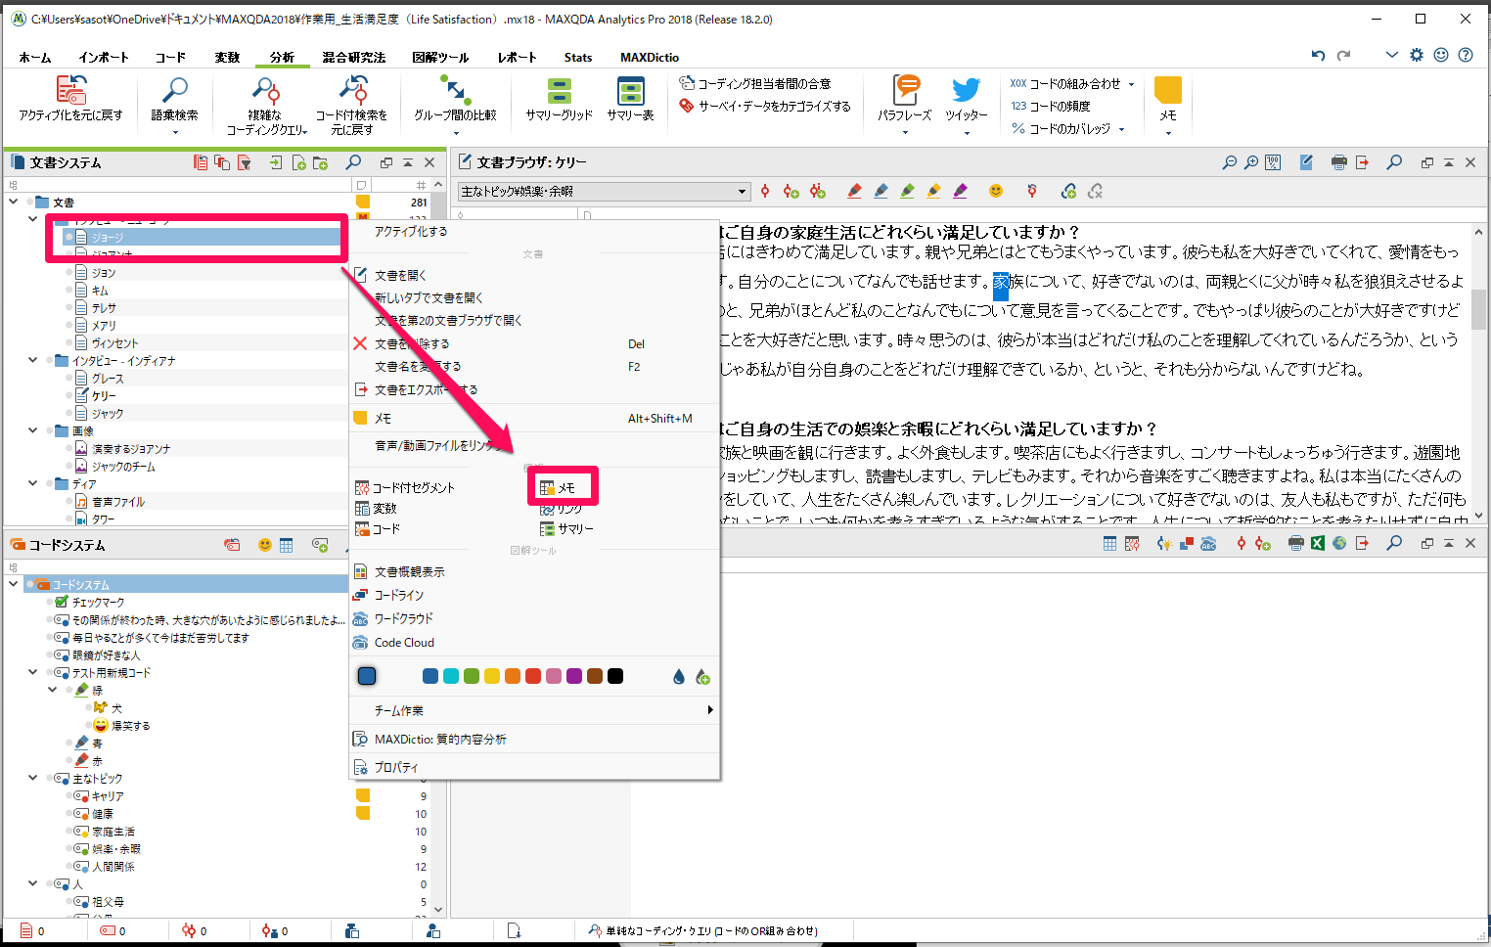Select the red highlighter coding icon
Viewport: 1491px width, 947px height.
pos(854,192)
